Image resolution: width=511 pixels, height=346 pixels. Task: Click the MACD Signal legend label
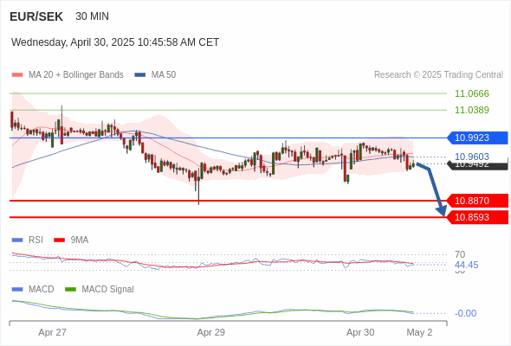pyautogui.click(x=108, y=290)
